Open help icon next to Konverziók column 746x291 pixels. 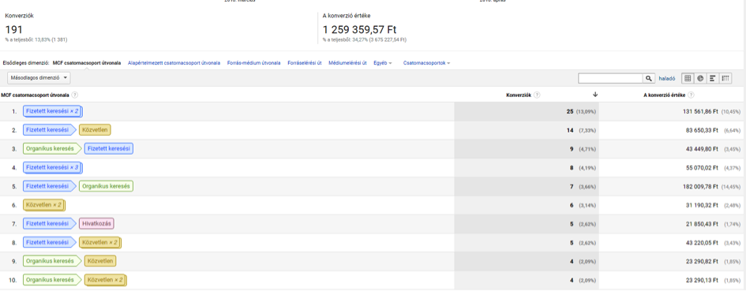coord(537,95)
